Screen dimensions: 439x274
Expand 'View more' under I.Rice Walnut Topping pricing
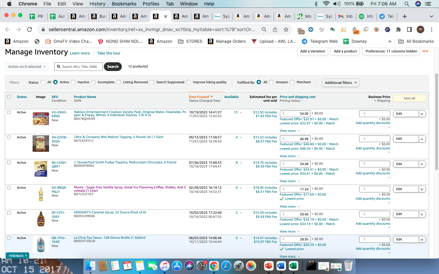click(290, 156)
